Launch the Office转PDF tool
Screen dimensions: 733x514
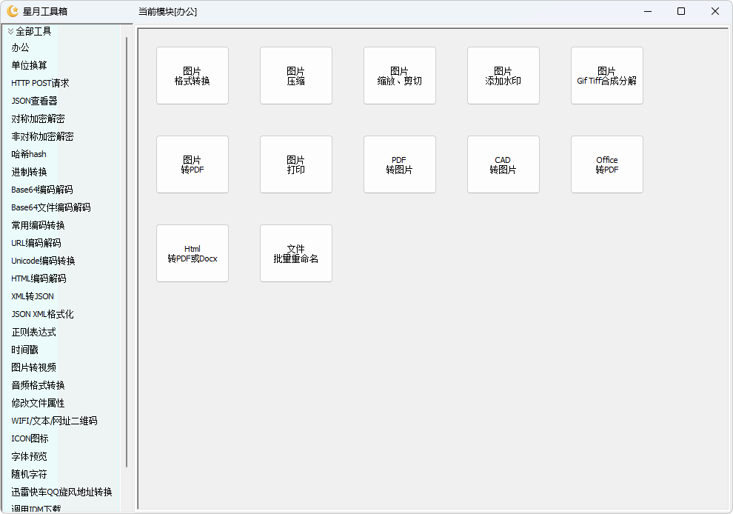point(607,164)
